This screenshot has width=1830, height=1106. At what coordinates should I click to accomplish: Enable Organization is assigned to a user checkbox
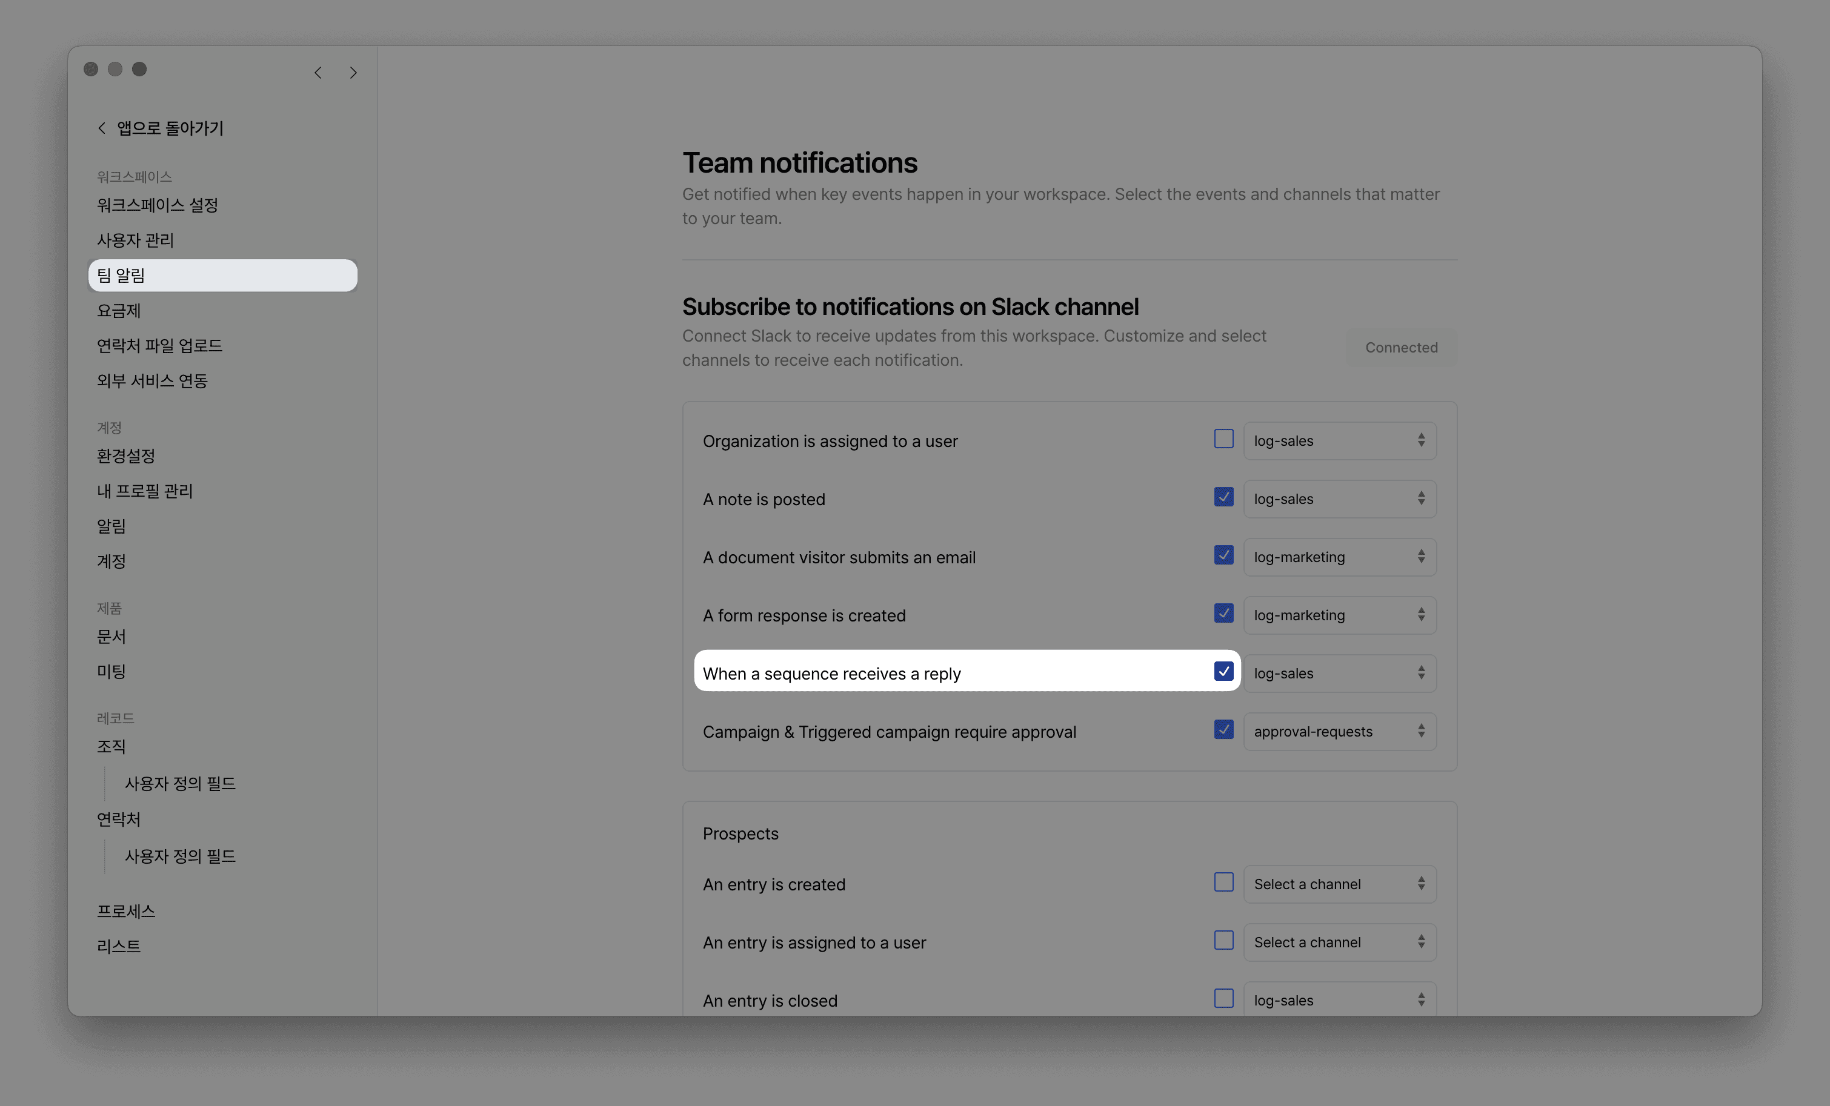tap(1223, 439)
